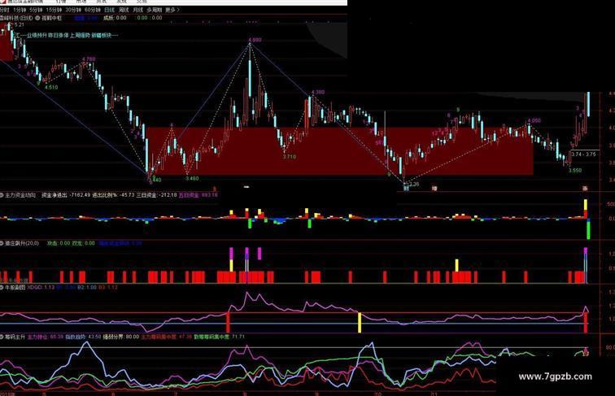Image resolution: width=615 pixels, height=396 pixels.
Task: Select the 周线 weekly chart tab
Action: tap(124, 10)
